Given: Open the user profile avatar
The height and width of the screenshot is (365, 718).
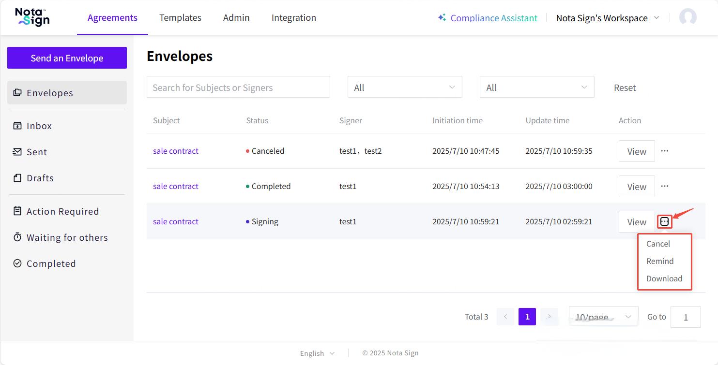Looking at the screenshot, I should point(687,18).
